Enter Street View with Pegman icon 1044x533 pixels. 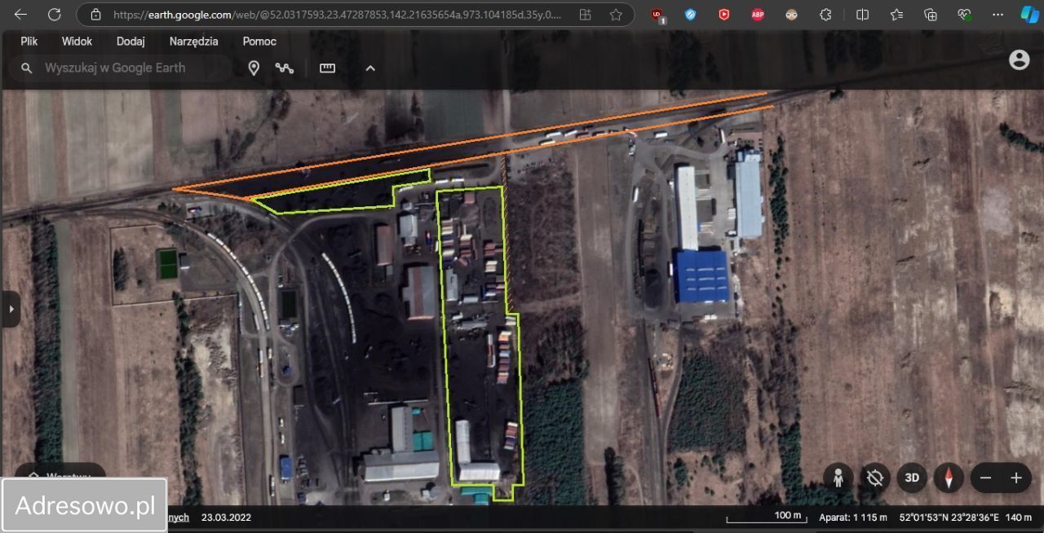[838, 478]
